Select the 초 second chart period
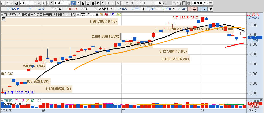Viewport: 264px width, 113px height. 98,3
